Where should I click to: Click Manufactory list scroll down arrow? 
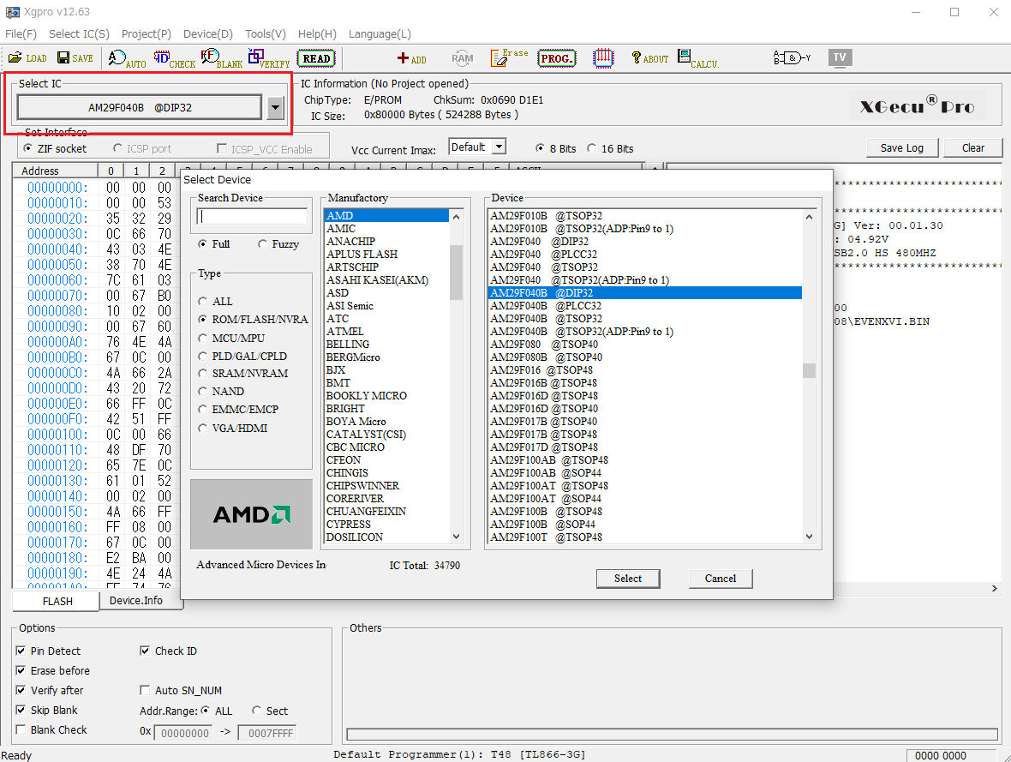457,537
